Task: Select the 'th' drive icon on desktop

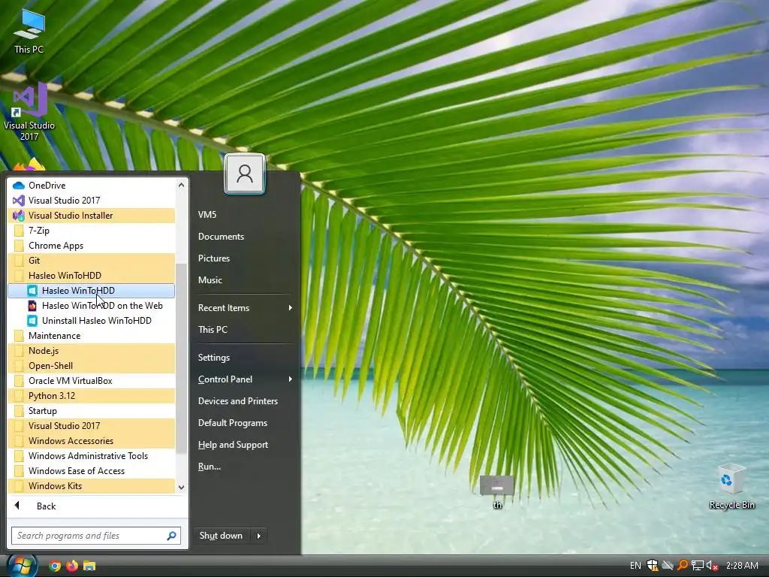Action: tap(497, 491)
